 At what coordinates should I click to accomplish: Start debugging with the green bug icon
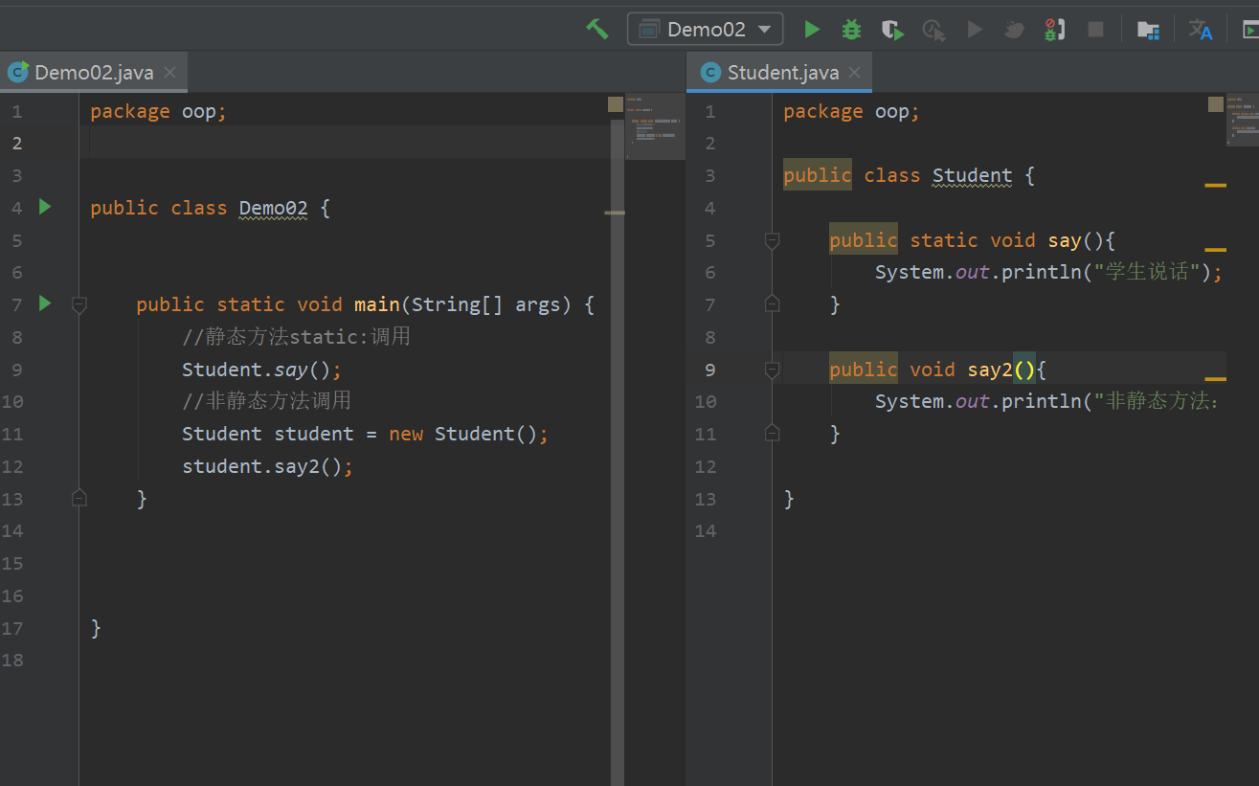click(x=851, y=30)
